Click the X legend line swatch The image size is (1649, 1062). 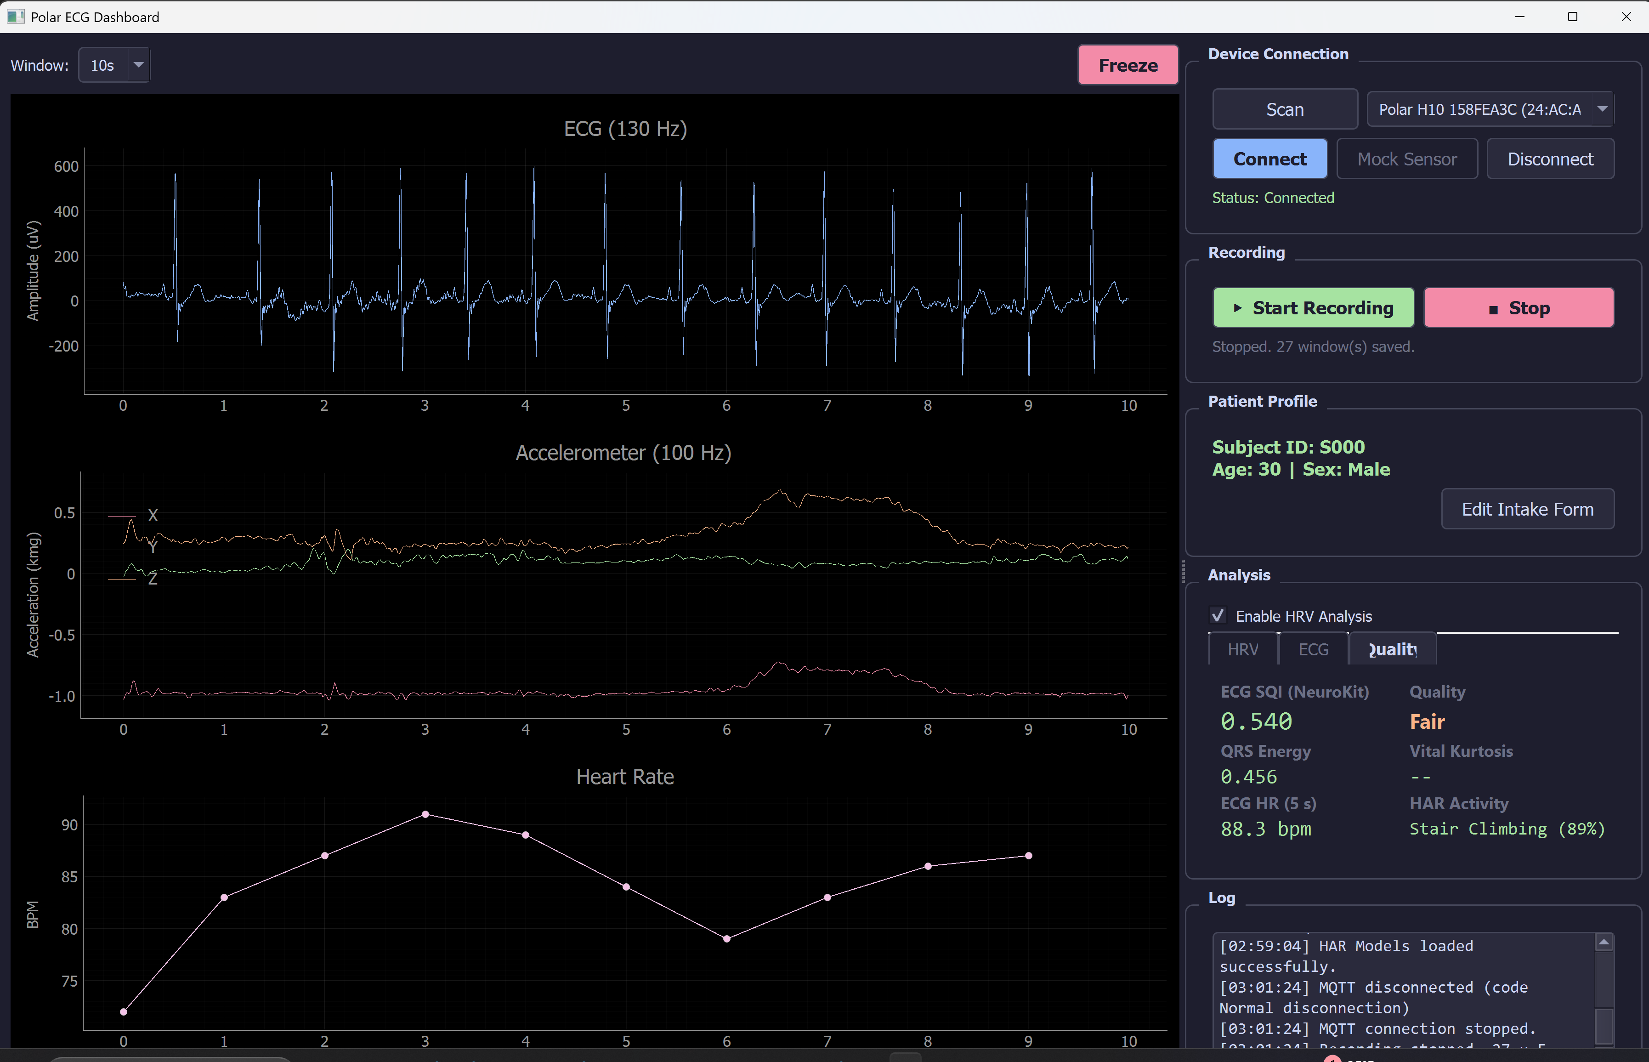tap(122, 516)
